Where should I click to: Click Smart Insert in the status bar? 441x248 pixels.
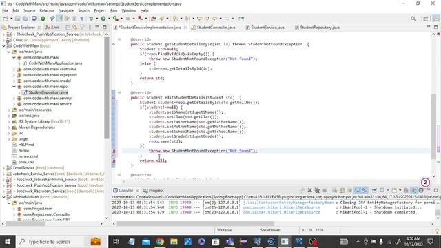pos(271,230)
